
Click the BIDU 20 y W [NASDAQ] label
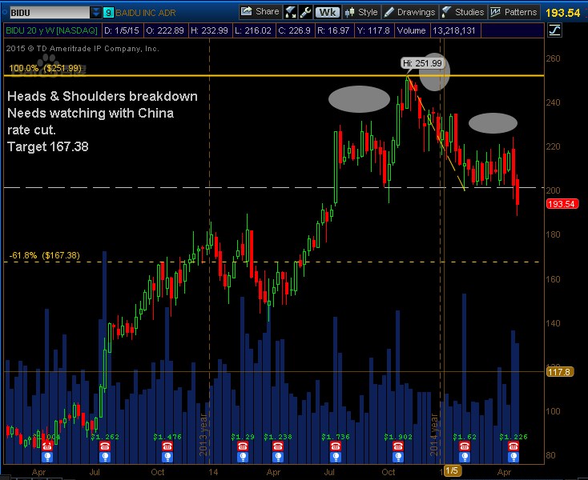pos(52,30)
